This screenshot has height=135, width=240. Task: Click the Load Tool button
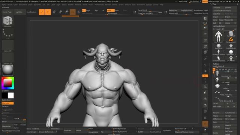pyautogui.click(x=218, y=7)
